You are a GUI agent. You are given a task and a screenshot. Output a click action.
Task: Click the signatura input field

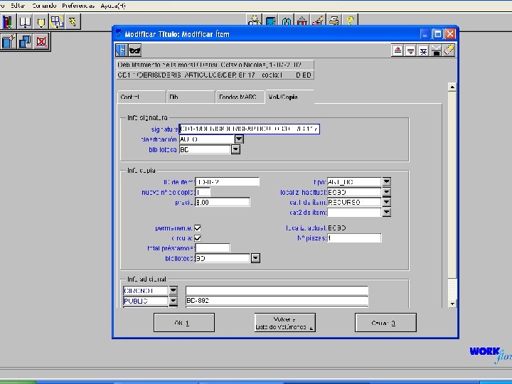point(249,129)
